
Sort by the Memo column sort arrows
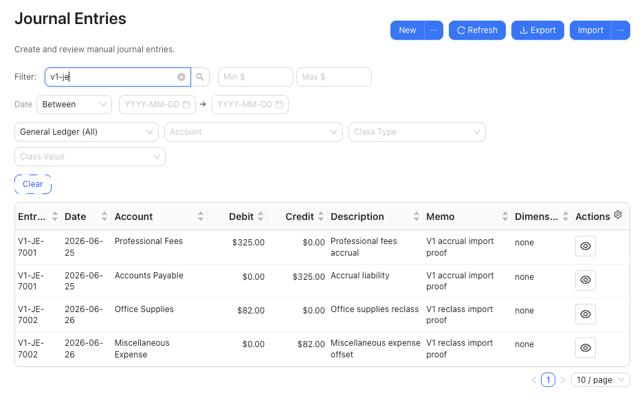pyautogui.click(x=505, y=217)
